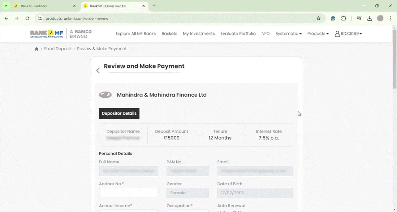Restore down the browser window

coord(377,6)
